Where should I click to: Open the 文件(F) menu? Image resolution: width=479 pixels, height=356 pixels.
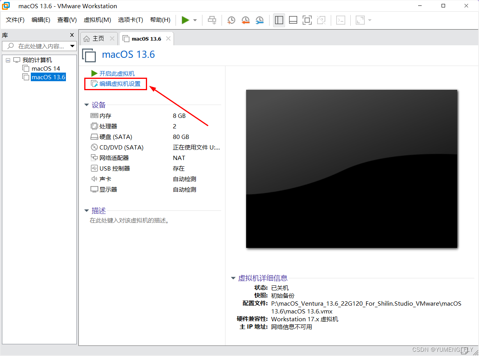15,20
